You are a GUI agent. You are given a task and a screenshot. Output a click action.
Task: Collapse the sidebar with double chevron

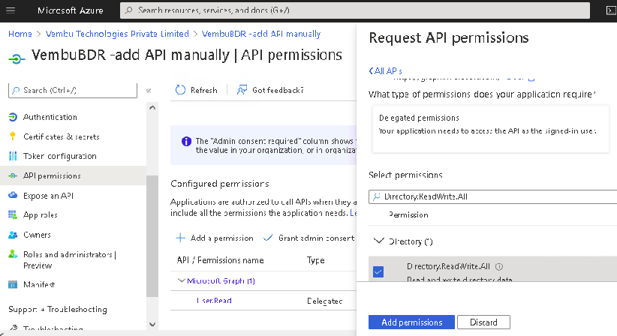[149, 91]
